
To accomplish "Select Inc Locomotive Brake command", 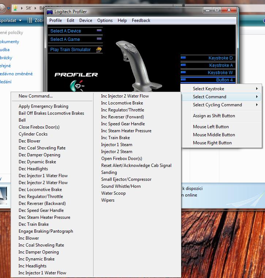I will pyautogui.click(x=122, y=103).
